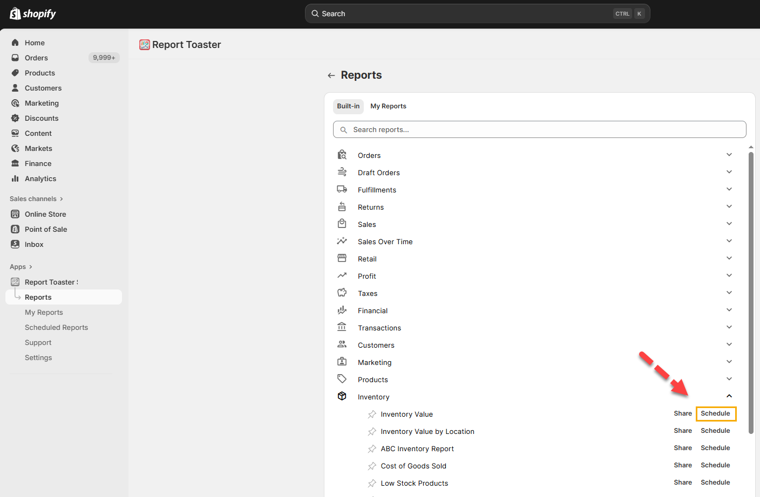Click the Shopify logo in the header
The height and width of the screenshot is (497, 760).
click(33, 13)
